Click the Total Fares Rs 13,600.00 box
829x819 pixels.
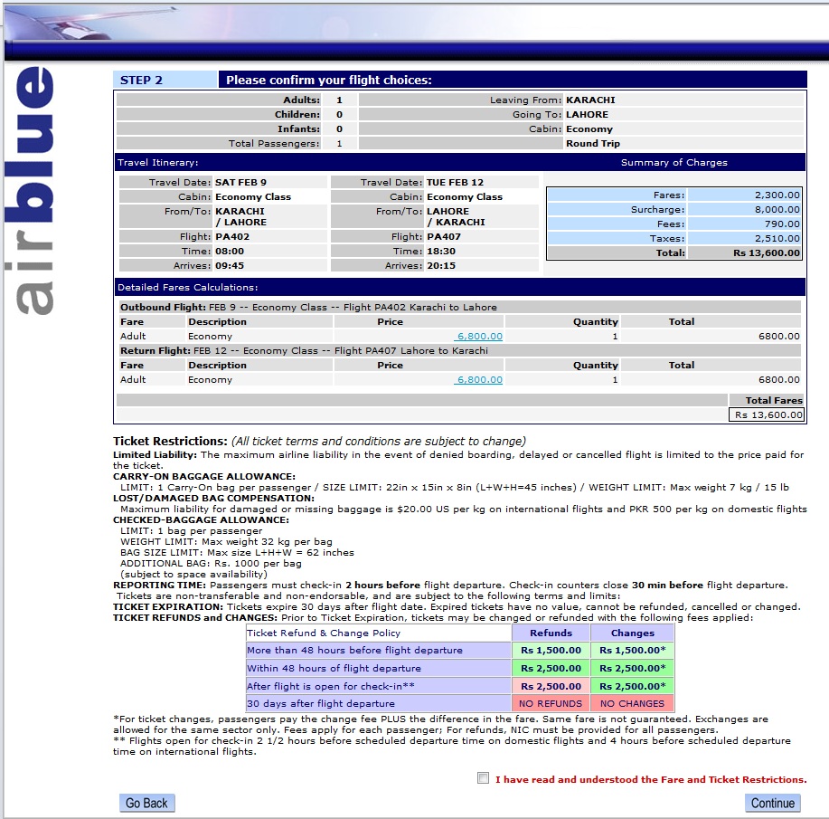coord(767,414)
